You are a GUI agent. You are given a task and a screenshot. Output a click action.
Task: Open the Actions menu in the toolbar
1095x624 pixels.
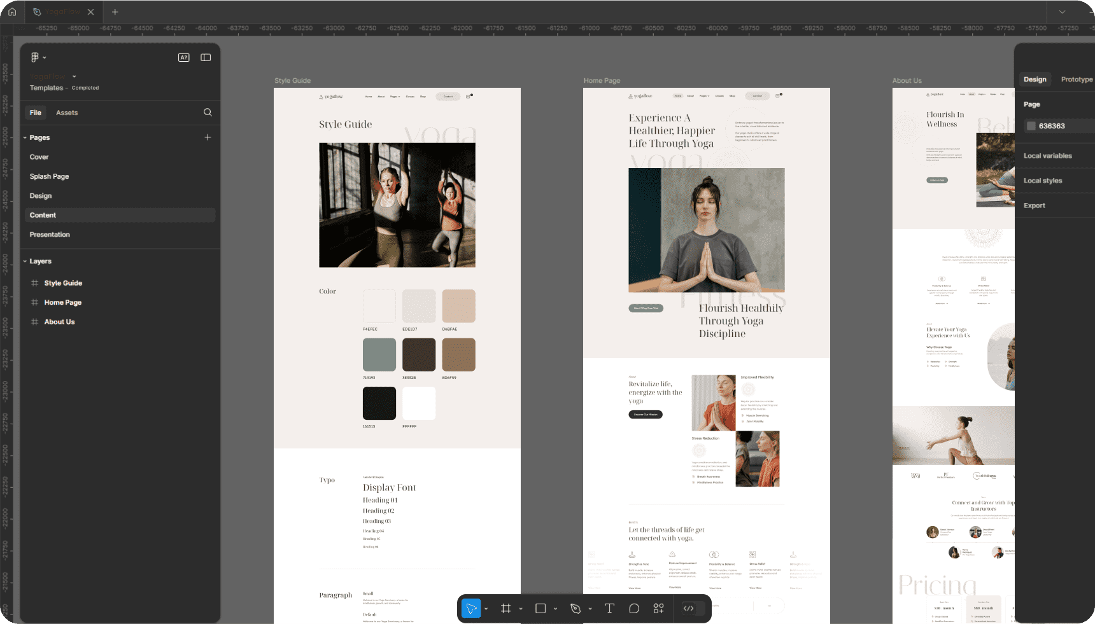[658, 608]
